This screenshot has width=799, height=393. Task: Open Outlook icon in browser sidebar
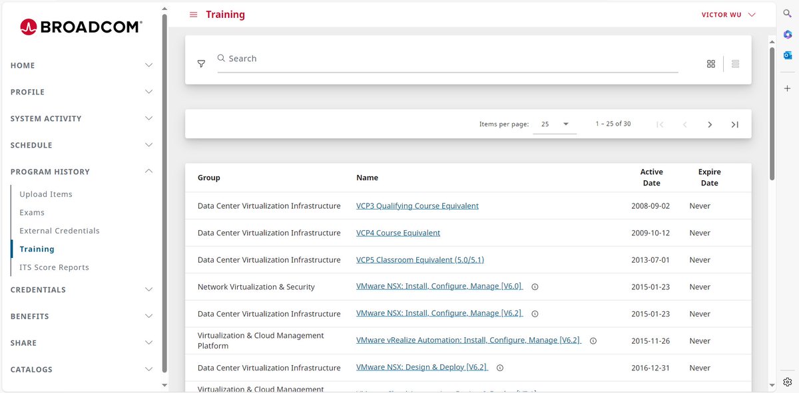(x=788, y=55)
